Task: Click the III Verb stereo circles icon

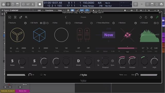Action: point(44,23)
